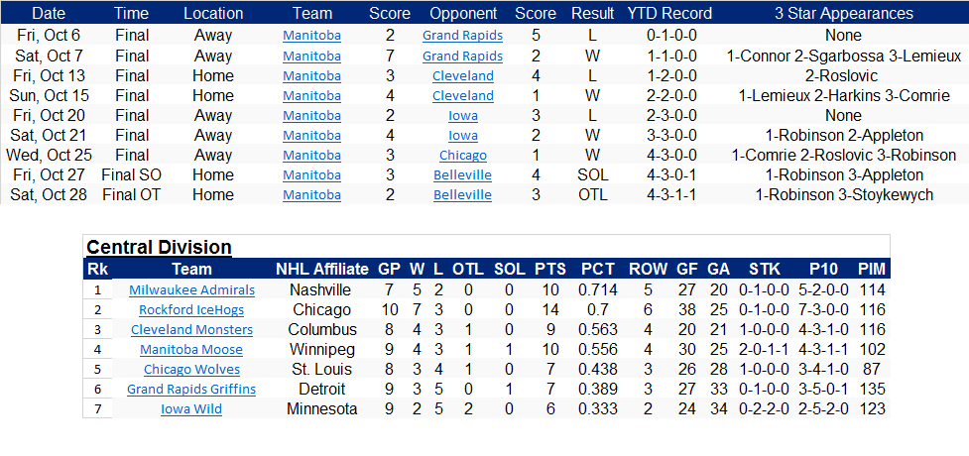969x456 pixels.
Task: Follow the Manitoba Moose link
Action: pos(191,350)
